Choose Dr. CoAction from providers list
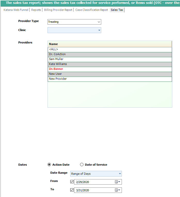The height and width of the screenshot is (197, 180). coord(109,54)
